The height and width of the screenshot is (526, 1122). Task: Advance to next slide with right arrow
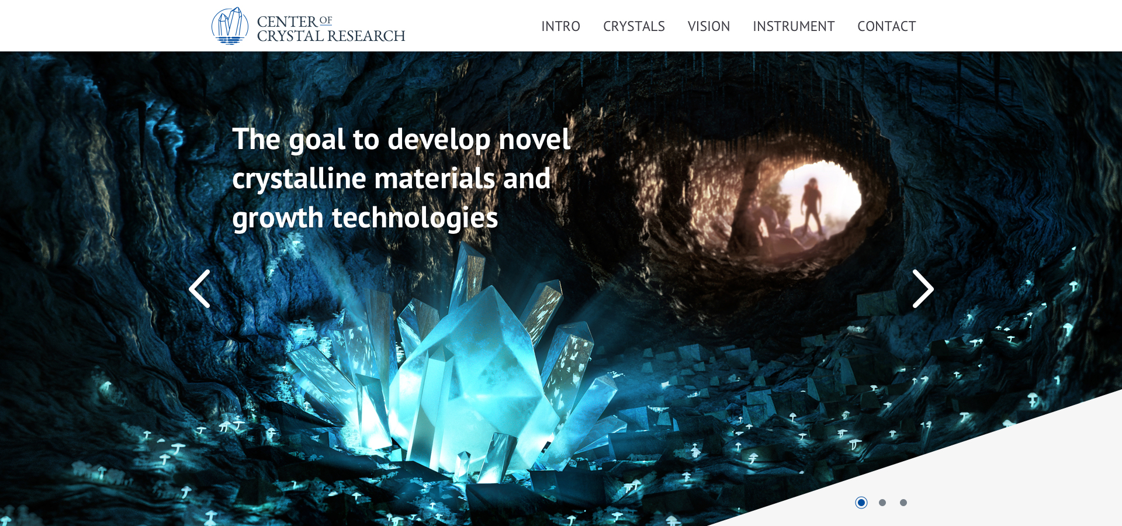pyautogui.click(x=923, y=289)
